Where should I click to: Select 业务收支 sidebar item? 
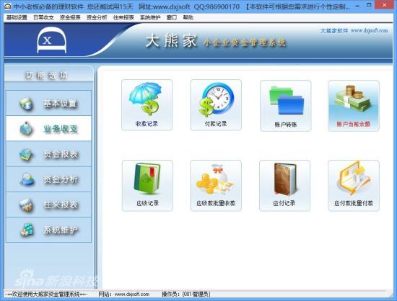(x=48, y=128)
